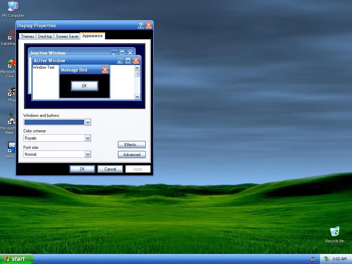Click the preview scrollbar up arrow
The width and height of the screenshot is (352, 264).
(137, 68)
